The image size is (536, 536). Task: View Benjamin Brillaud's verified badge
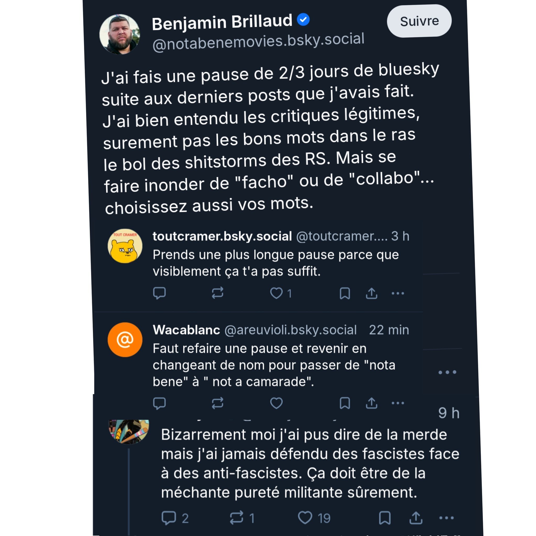click(x=303, y=19)
